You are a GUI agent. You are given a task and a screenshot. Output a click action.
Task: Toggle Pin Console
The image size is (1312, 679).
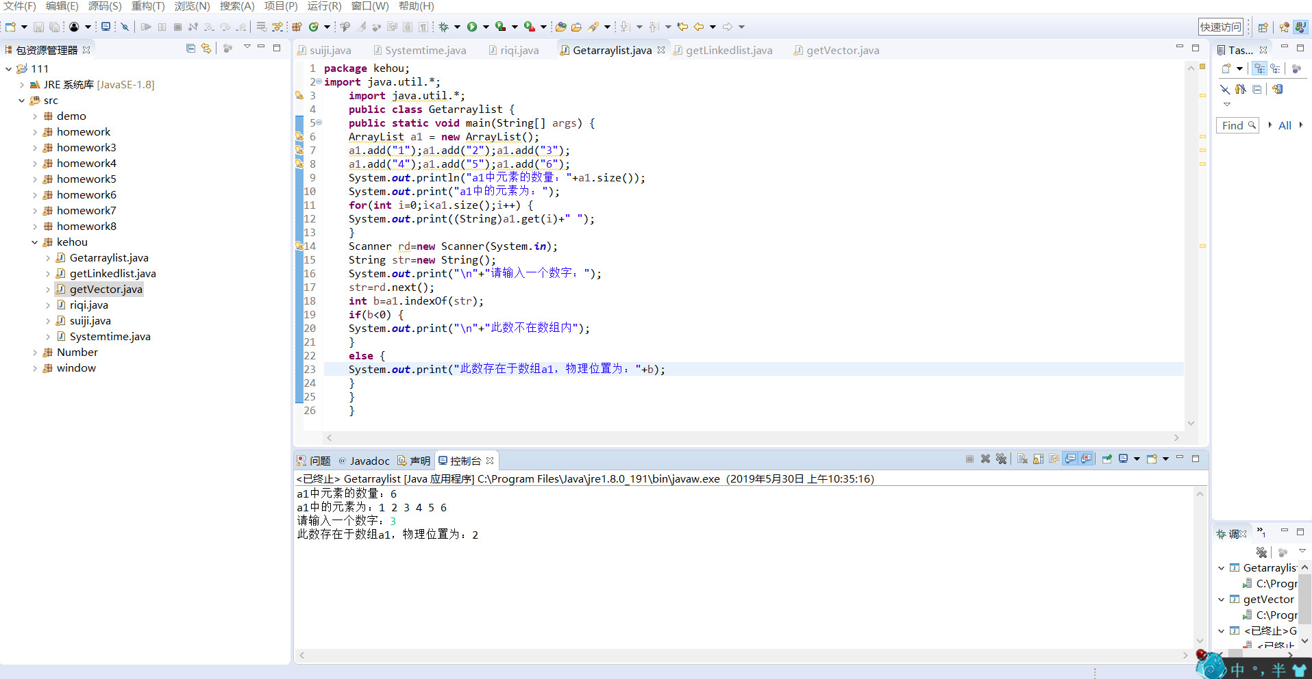point(1106,459)
